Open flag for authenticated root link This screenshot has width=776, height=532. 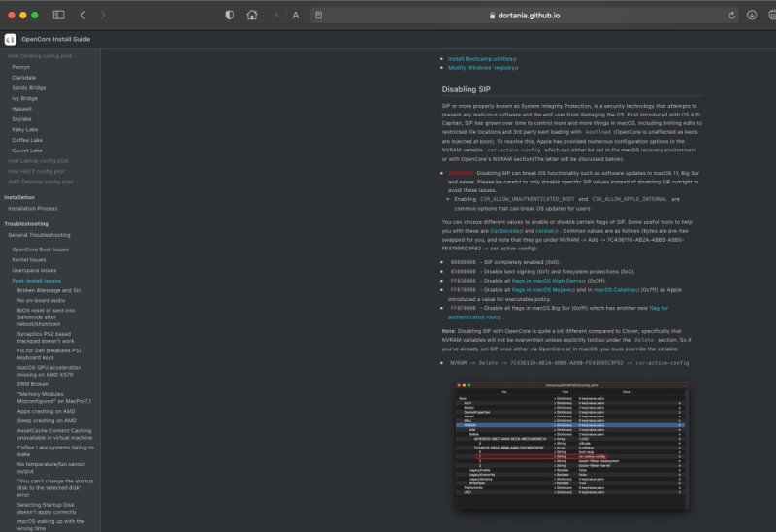tap(558, 313)
